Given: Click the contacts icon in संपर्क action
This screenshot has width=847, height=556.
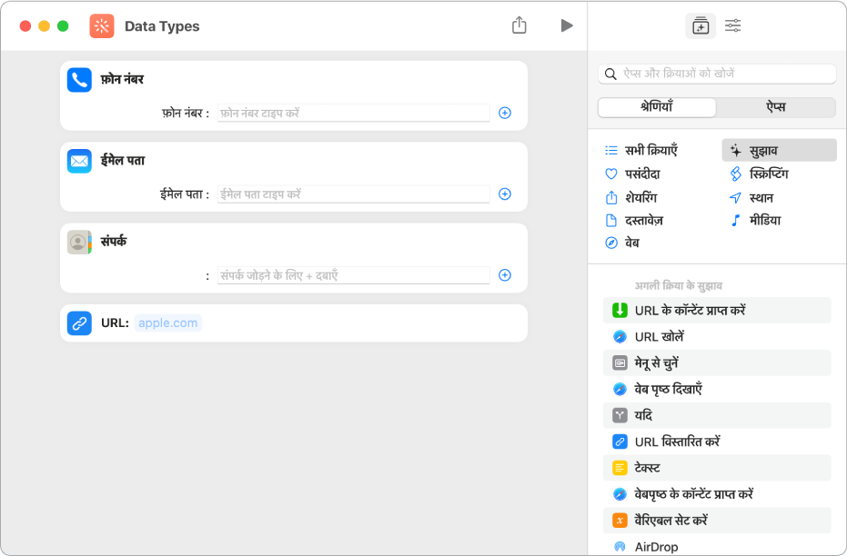Looking at the screenshot, I should pyautogui.click(x=79, y=242).
